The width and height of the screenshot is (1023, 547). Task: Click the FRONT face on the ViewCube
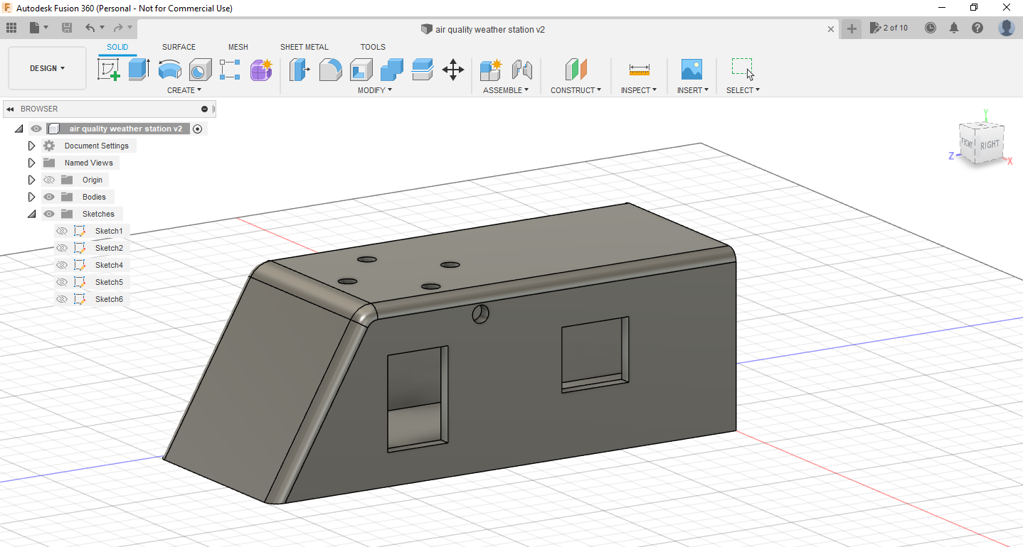966,142
